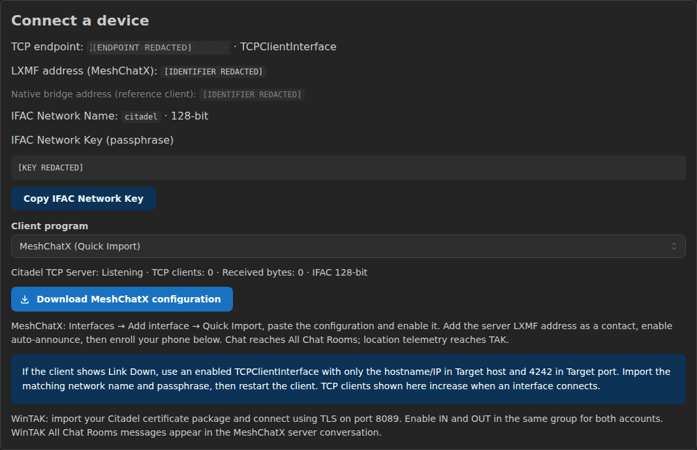Click the download arrow icon
Image resolution: width=697 pixels, height=450 pixels.
click(x=25, y=299)
